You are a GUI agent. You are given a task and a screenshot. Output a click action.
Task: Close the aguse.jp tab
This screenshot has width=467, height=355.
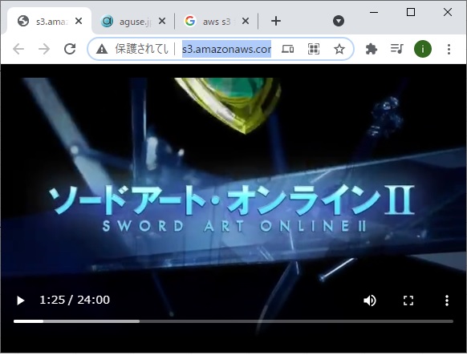pos(162,21)
